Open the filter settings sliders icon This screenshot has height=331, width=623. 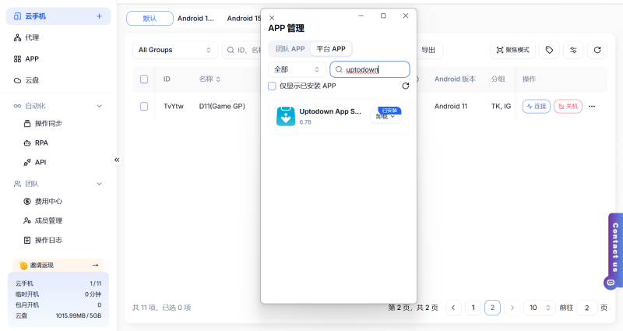click(x=573, y=50)
